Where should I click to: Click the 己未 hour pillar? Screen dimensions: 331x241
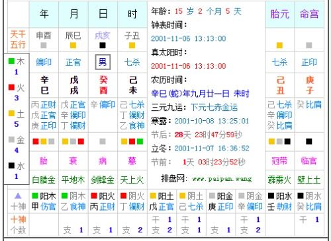pyautogui.click(x=133, y=85)
